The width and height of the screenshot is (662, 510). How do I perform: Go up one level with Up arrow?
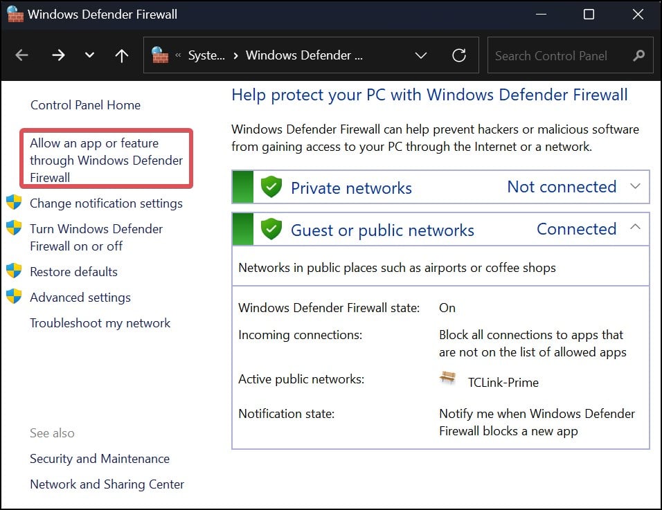tap(122, 55)
